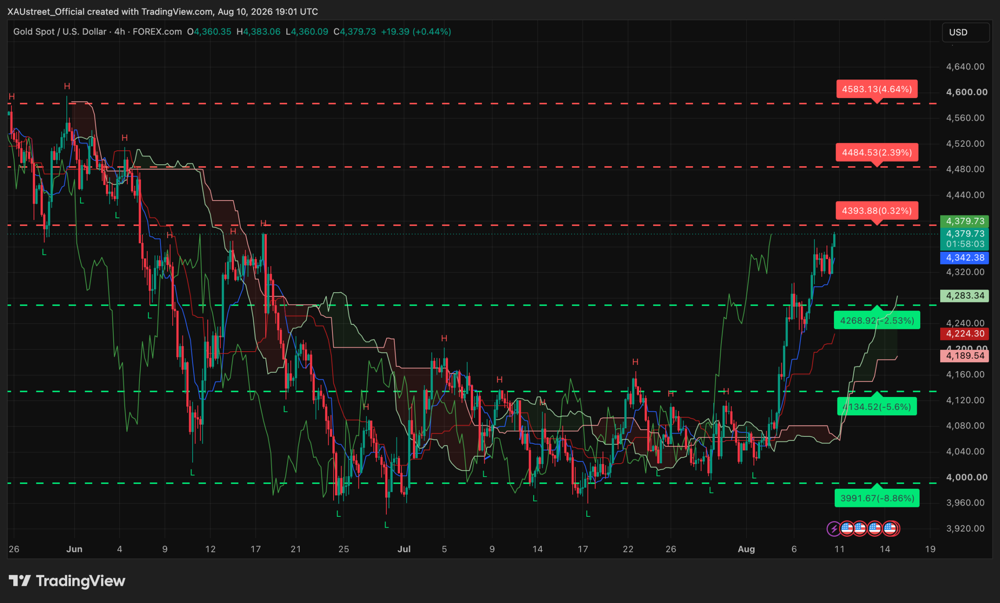Select the 4583.13(4.64%) resistance label

[877, 89]
